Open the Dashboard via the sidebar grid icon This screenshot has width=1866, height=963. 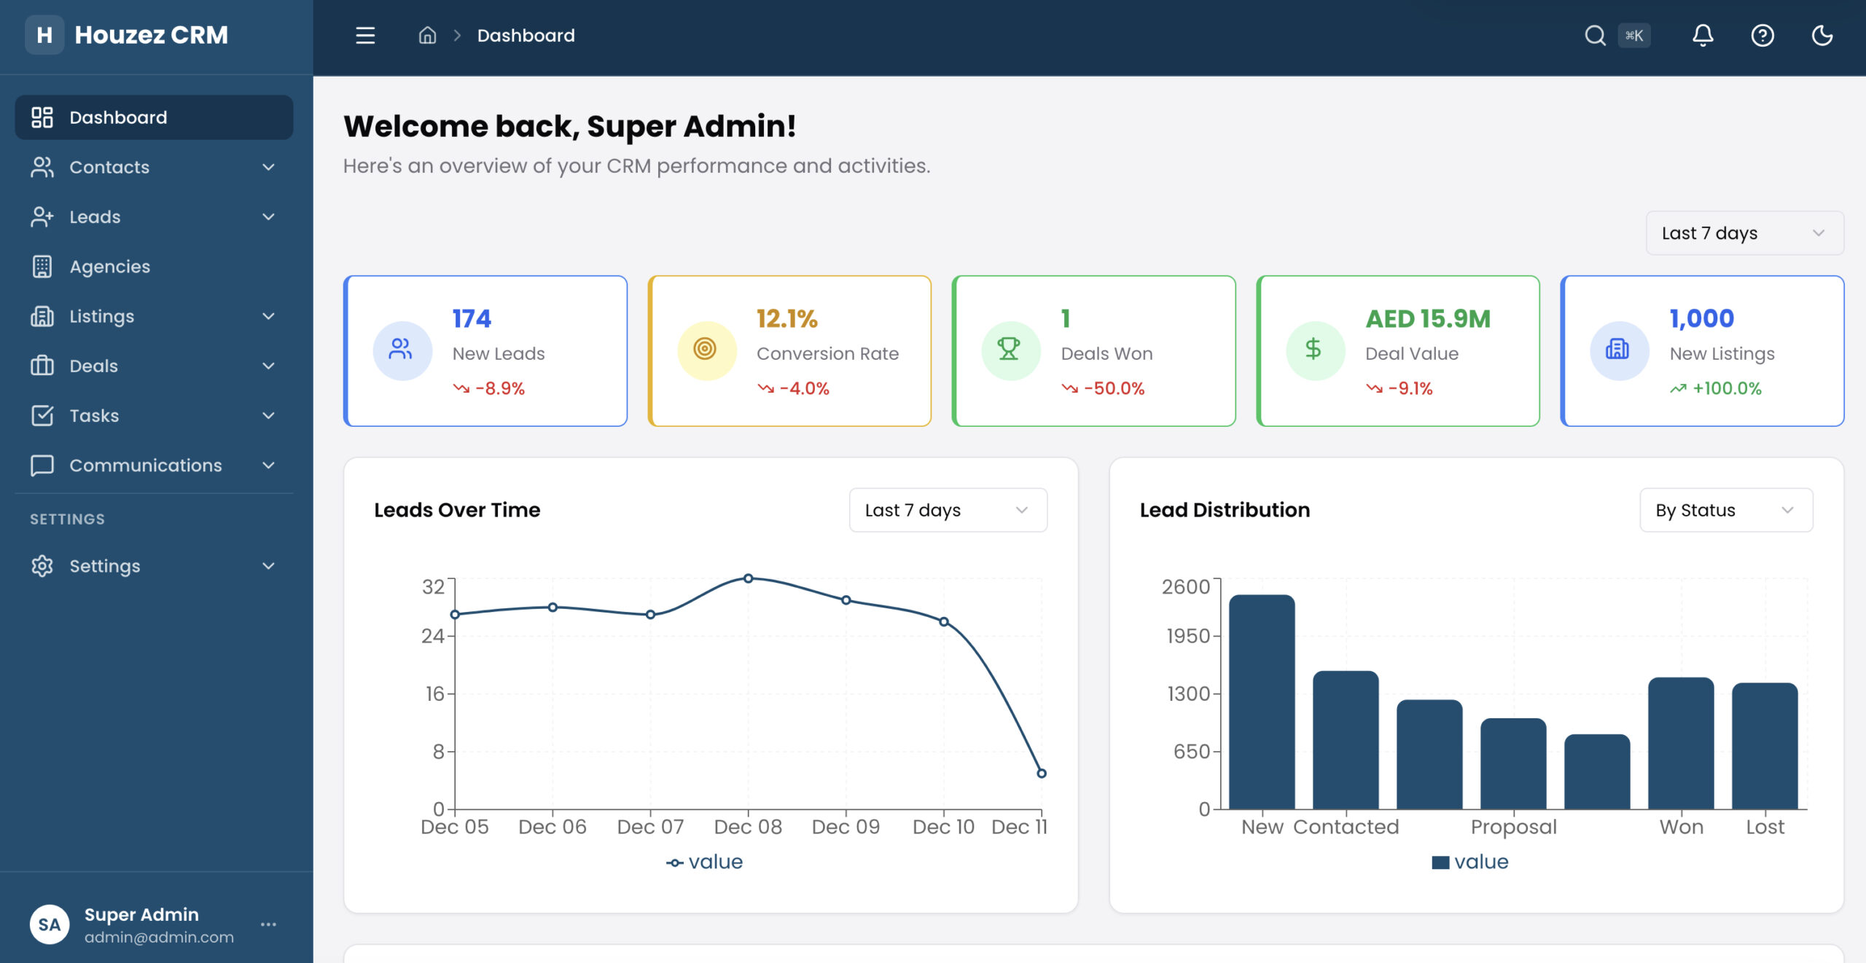(43, 117)
